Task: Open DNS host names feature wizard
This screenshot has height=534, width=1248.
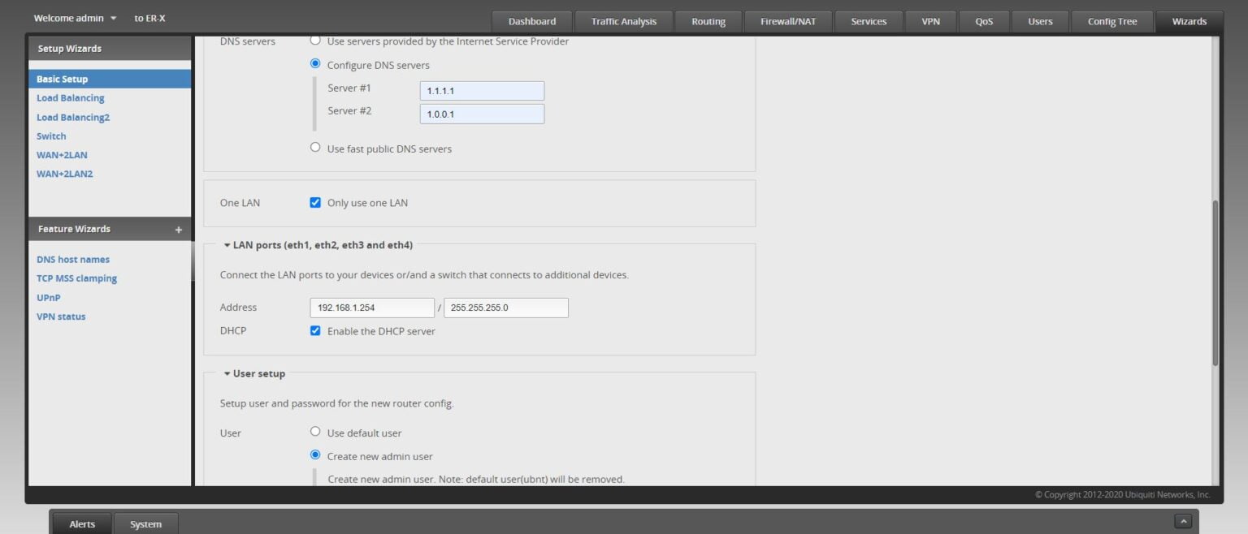Action: 72,260
